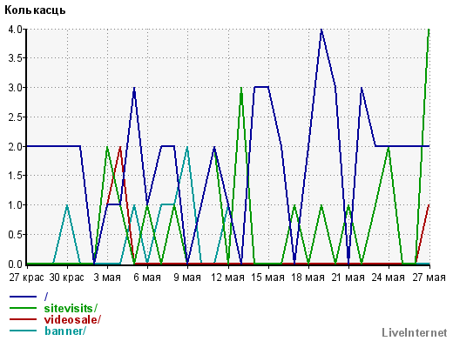Viewport: 453px width, 341px height.
Task: Click the 18 мая date label
Action: 308,277
